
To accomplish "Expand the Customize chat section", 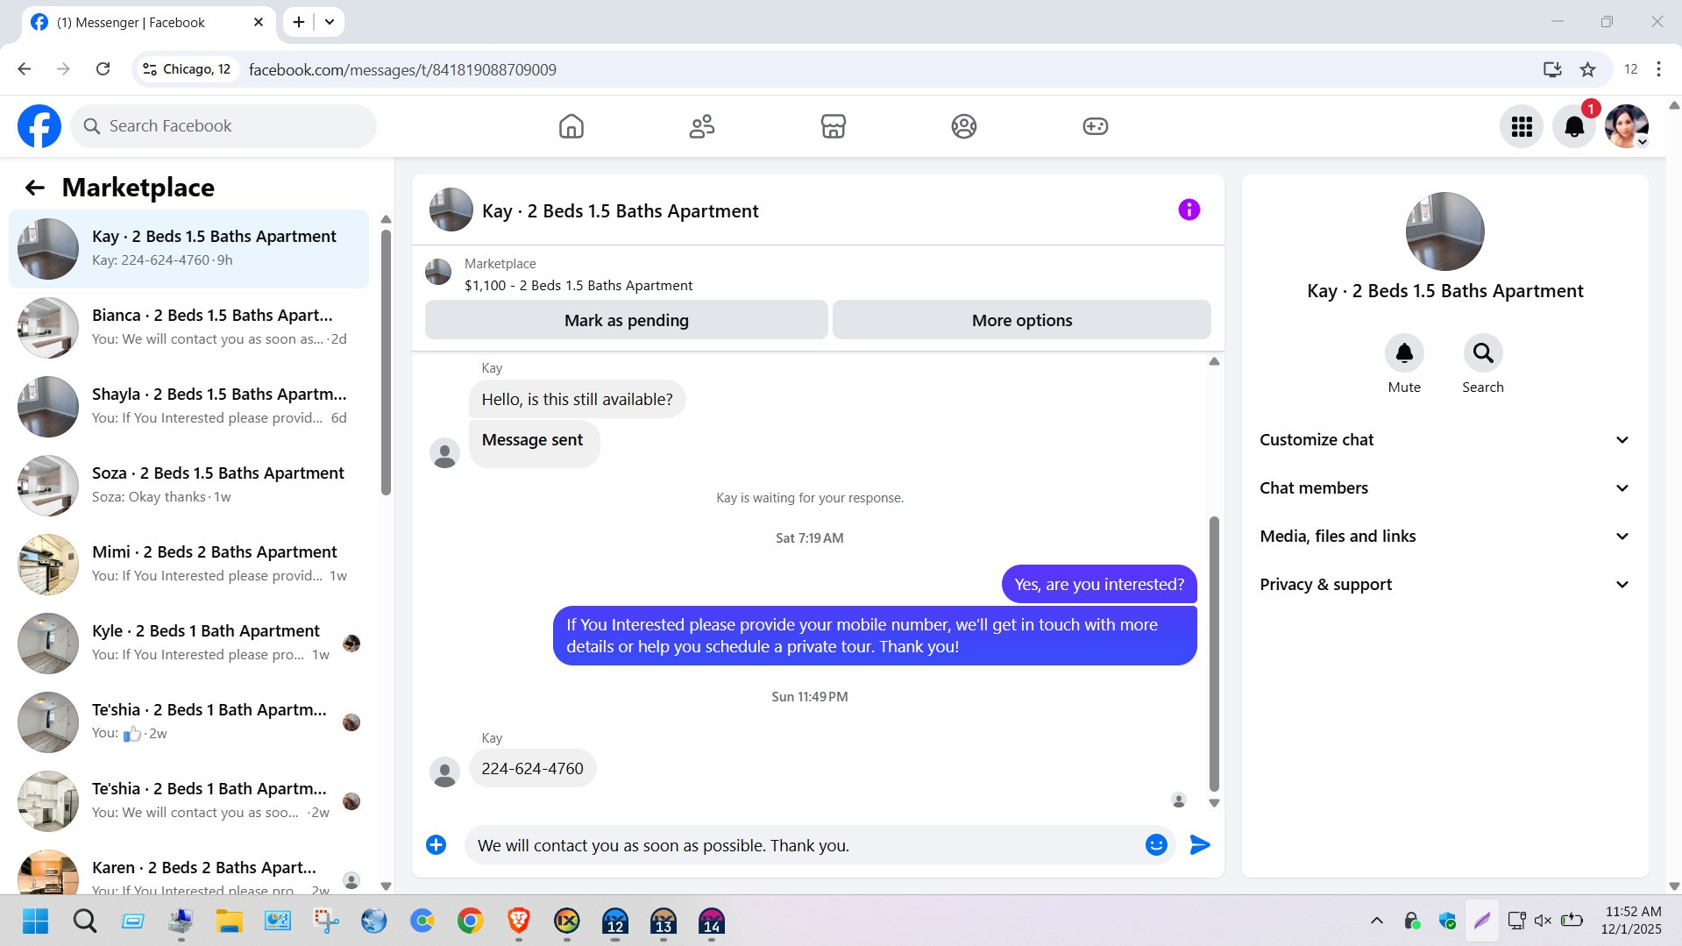I will (1444, 440).
